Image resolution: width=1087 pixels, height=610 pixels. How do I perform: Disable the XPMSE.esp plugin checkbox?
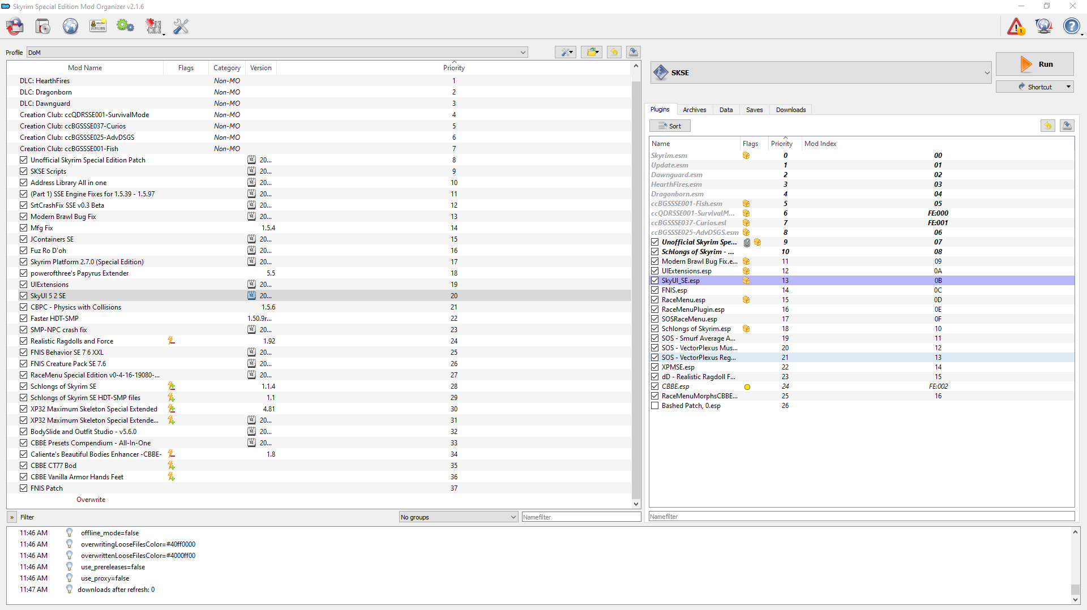654,367
